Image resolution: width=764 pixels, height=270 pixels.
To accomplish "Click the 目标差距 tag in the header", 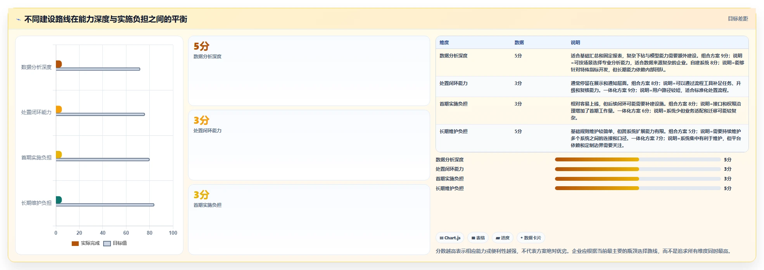I will (738, 19).
